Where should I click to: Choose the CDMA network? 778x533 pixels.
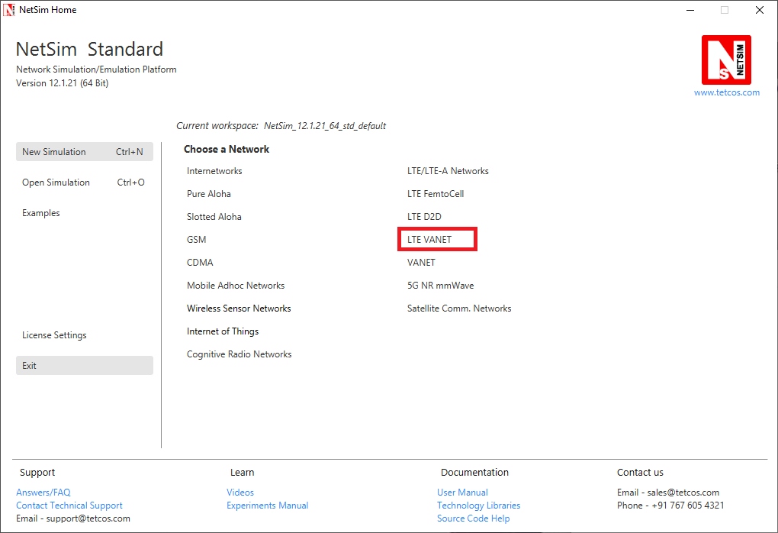200,262
